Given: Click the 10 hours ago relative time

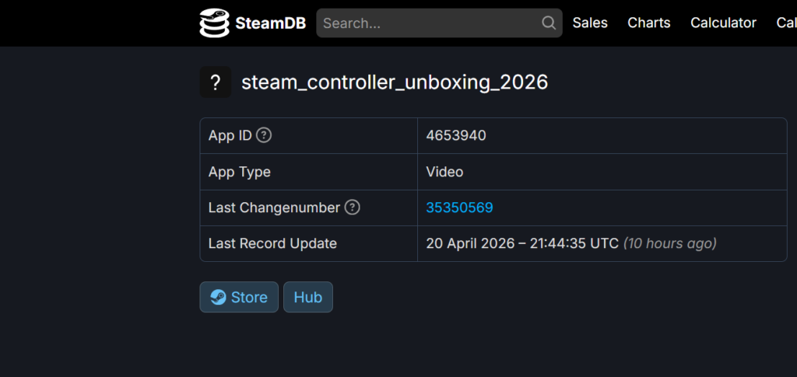Looking at the screenshot, I should tap(670, 243).
